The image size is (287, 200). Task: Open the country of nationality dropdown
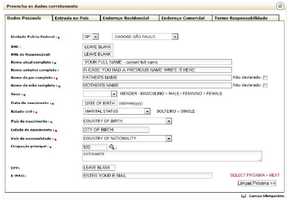click(x=169, y=139)
